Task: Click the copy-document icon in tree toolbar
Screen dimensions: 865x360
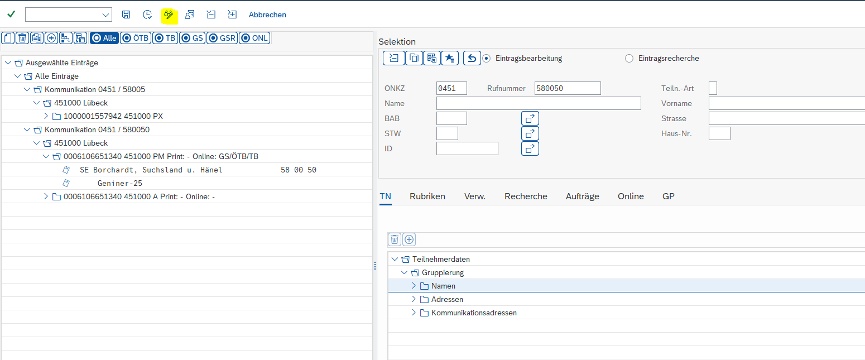Action: point(37,38)
